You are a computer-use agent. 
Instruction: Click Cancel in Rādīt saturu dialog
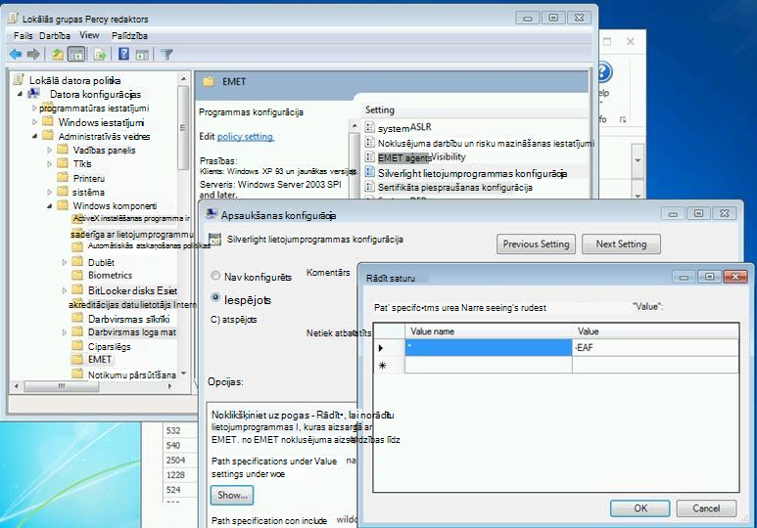coord(706,508)
